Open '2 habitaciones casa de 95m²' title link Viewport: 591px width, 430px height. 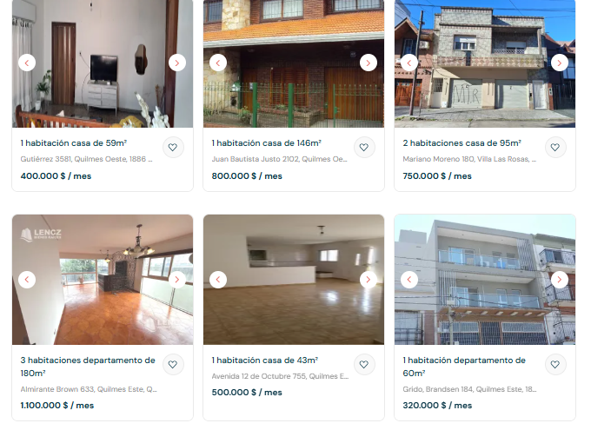462,143
